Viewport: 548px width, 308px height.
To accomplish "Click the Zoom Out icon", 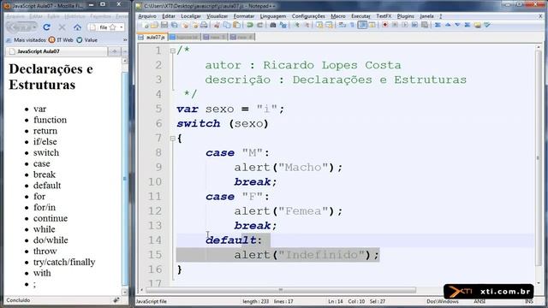I will tap(307, 25).
